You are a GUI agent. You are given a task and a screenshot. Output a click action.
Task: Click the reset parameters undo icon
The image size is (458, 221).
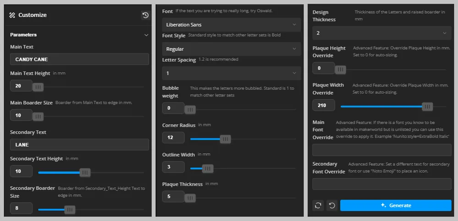[332, 205]
